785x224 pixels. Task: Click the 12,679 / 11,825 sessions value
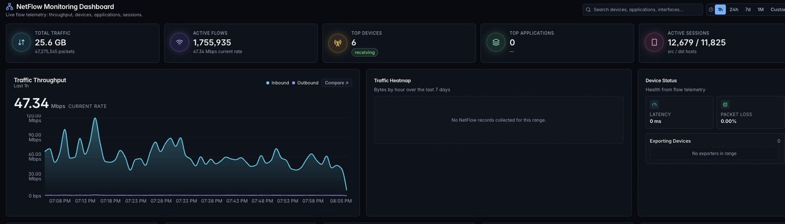click(x=696, y=42)
